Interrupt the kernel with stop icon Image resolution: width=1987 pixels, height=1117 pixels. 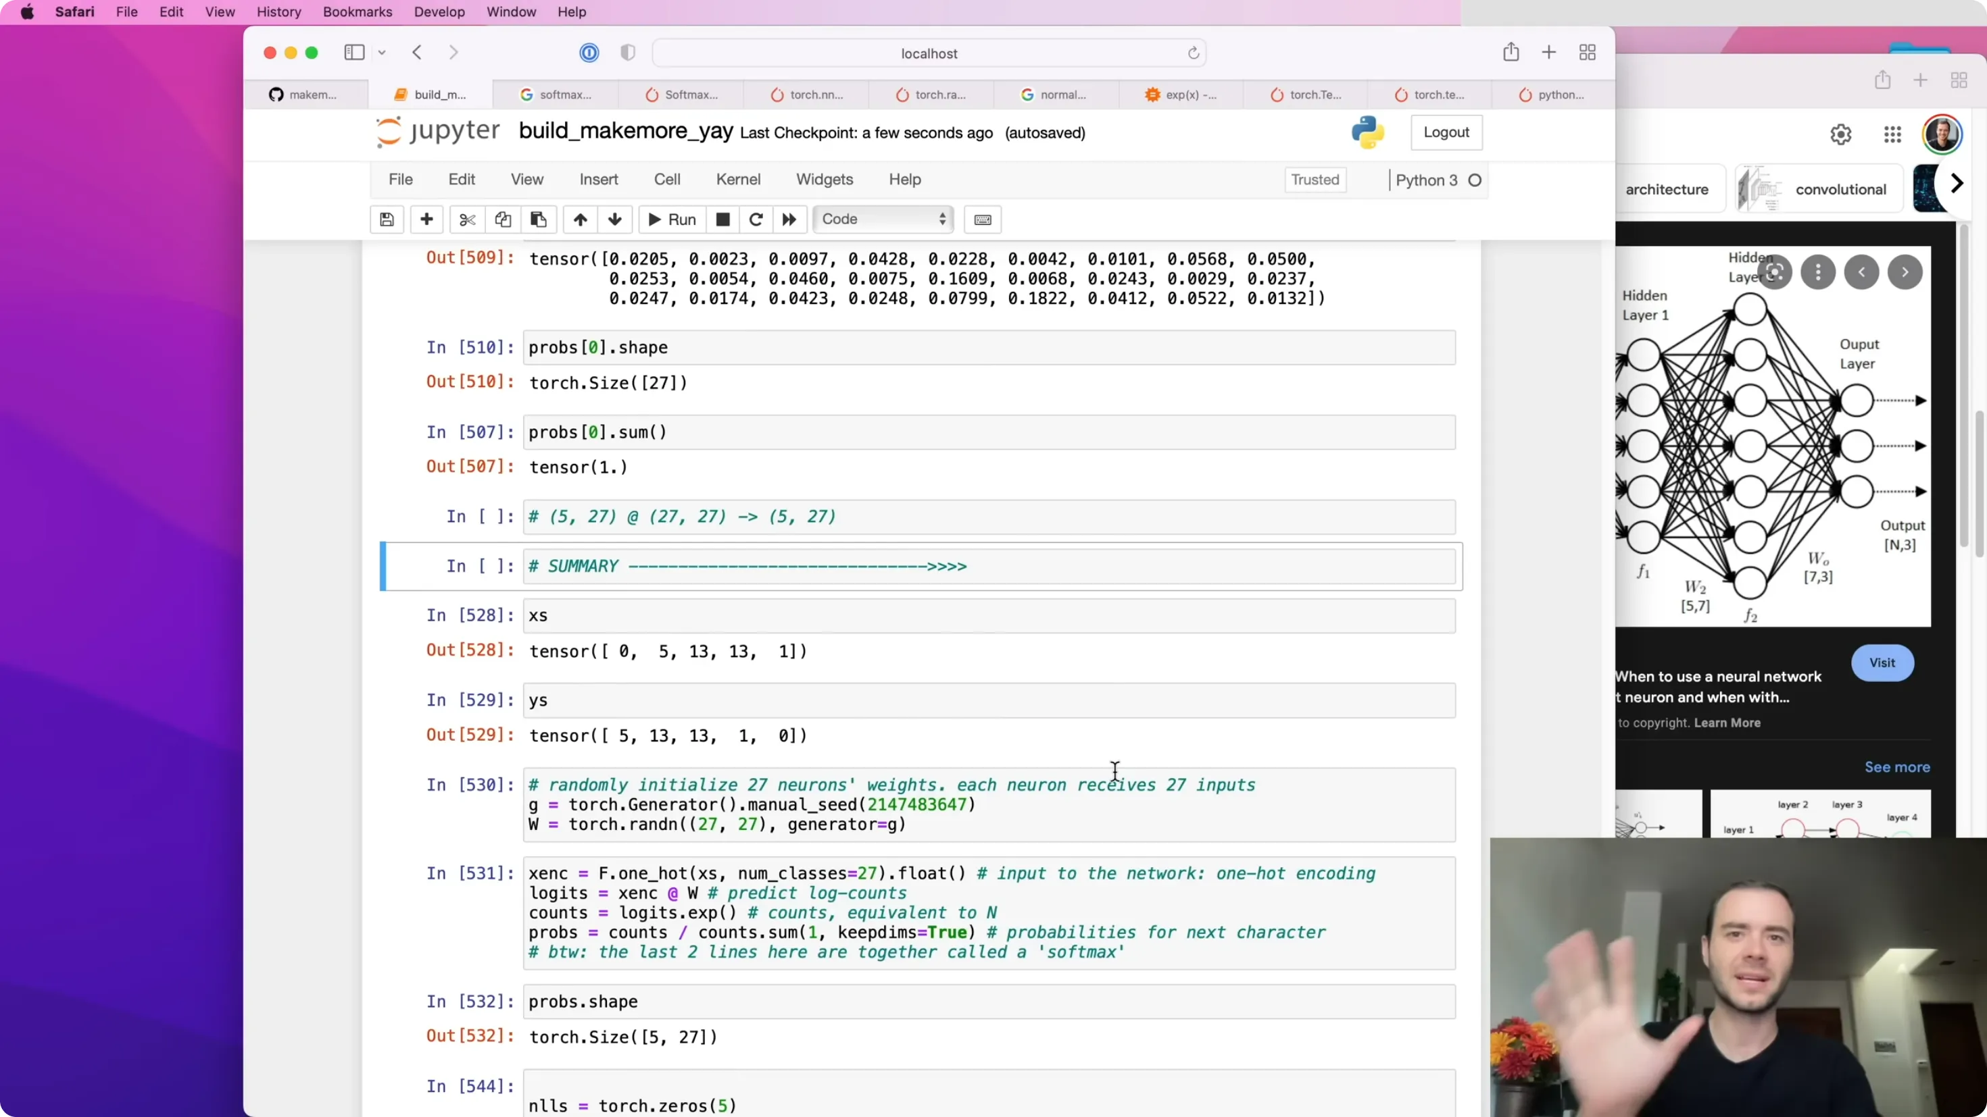(x=722, y=219)
